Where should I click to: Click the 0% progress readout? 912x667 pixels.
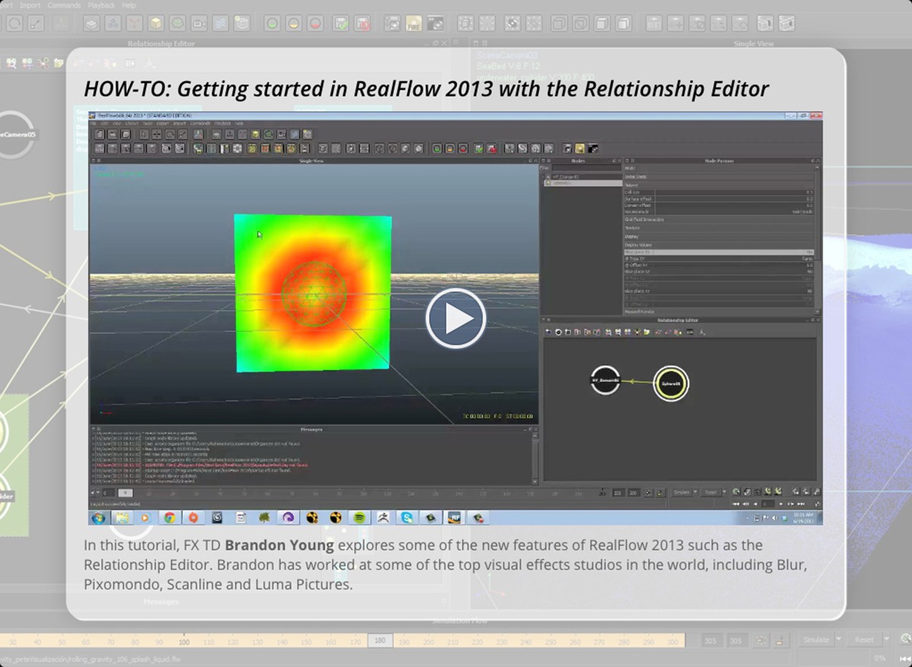[879, 659]
